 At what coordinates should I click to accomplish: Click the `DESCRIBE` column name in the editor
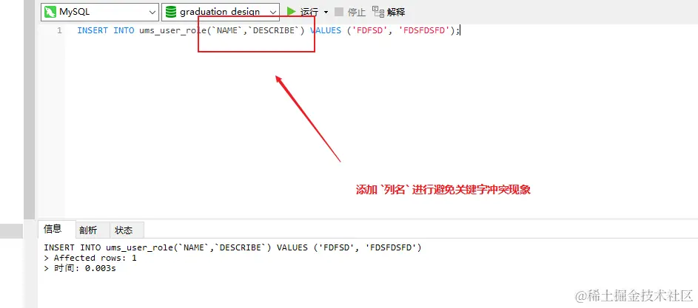273,31
